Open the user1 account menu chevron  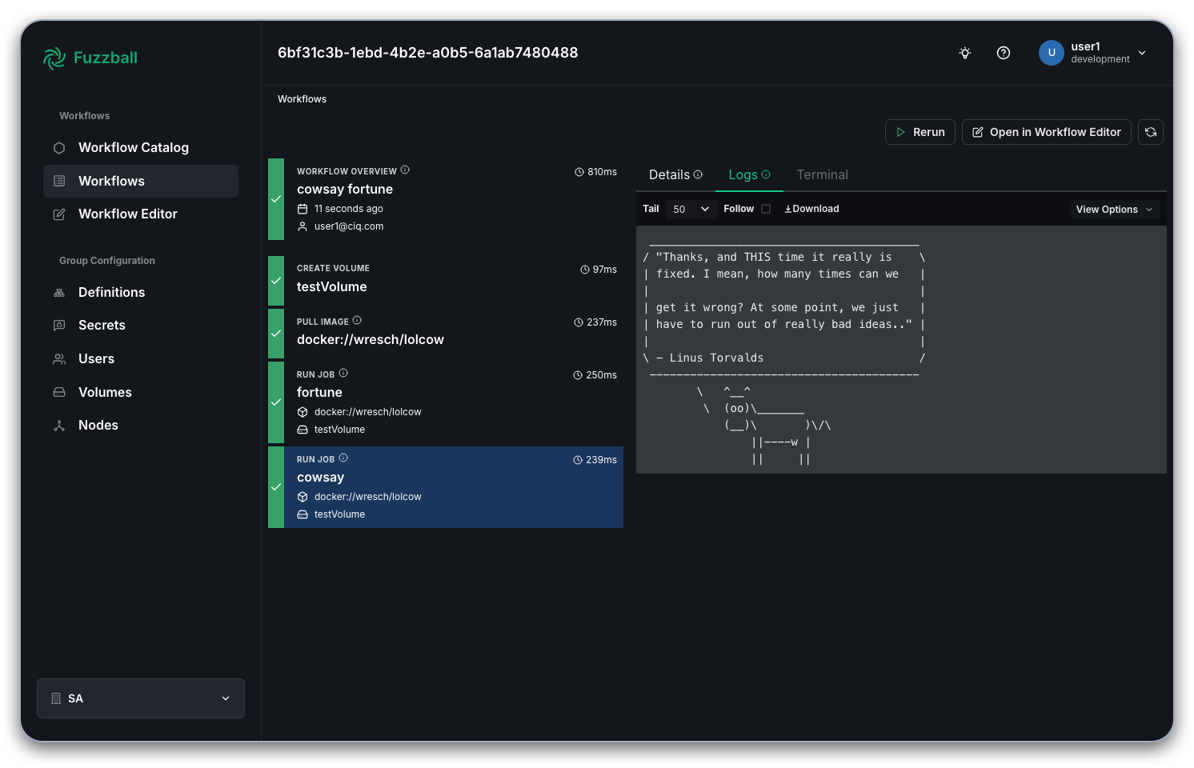pos(1142,53)
